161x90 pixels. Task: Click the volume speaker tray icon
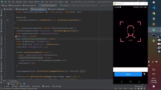(149, 65)
